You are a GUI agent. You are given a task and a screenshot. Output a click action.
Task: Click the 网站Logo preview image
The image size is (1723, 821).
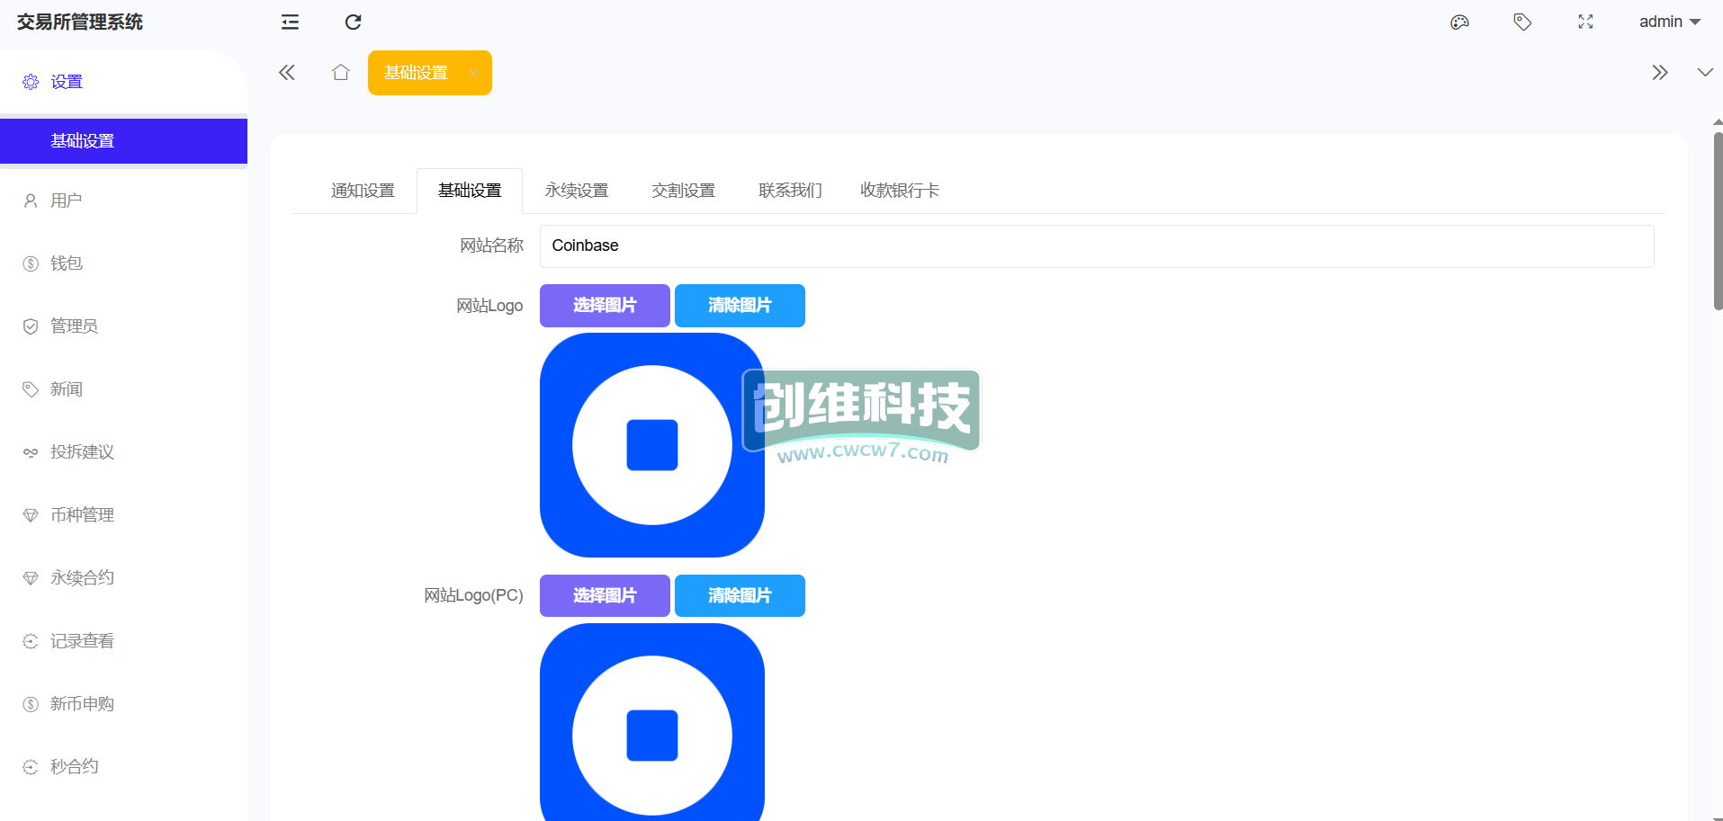(651, 445)
